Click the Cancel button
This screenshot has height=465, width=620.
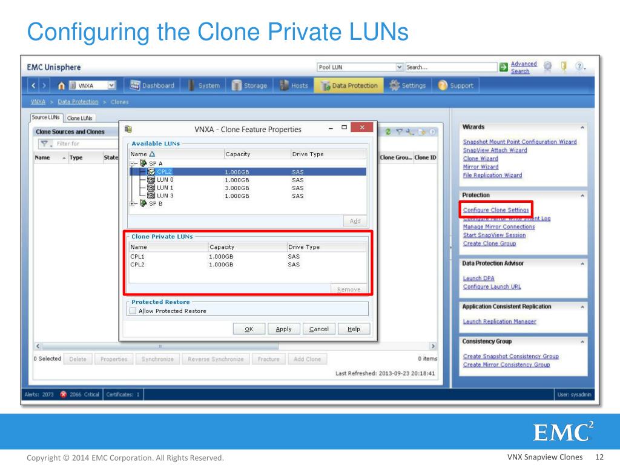tap(318, 329)
